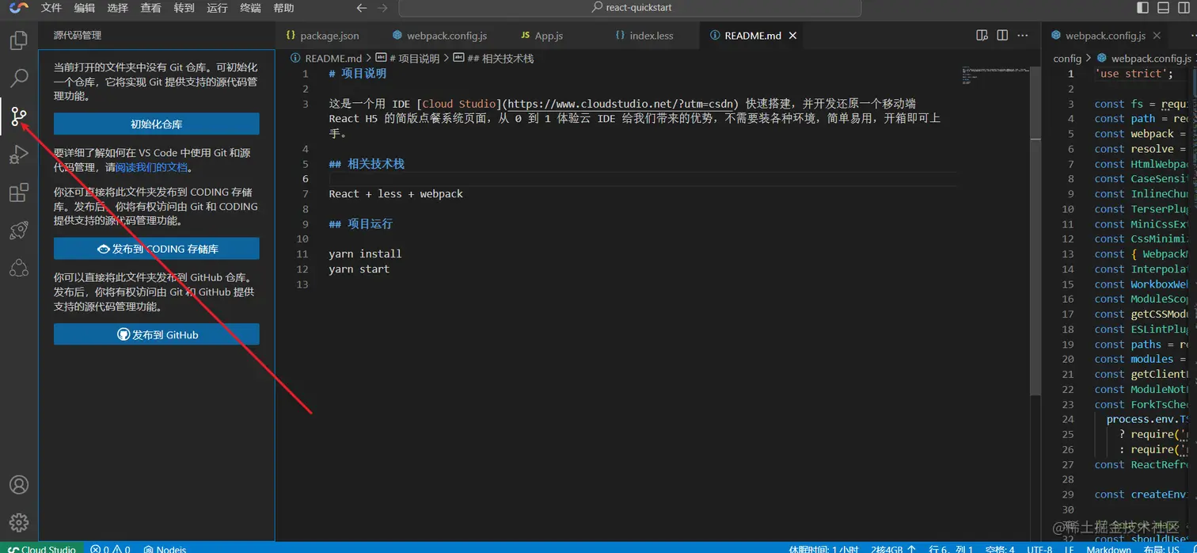
Task: Open the Accounts icon in activity bar
Action: click(19, 485)
